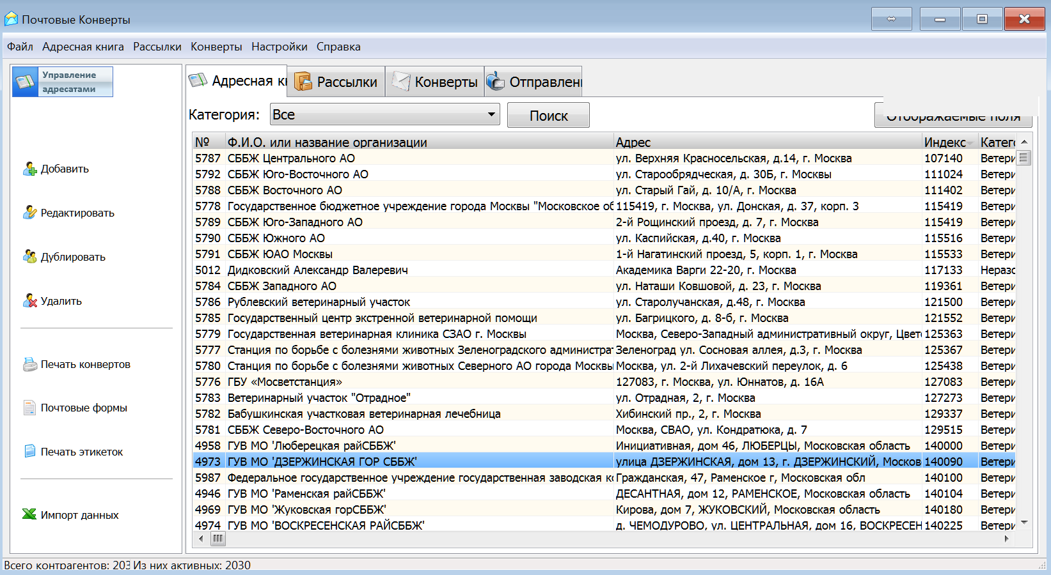
Task: Open the Категория dropdown
Action: pos(384,114)
